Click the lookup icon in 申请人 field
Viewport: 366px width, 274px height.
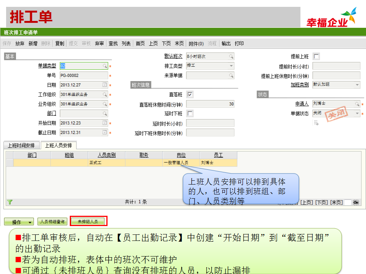tap(357, 104)
